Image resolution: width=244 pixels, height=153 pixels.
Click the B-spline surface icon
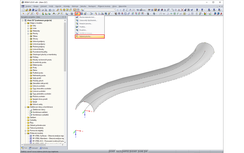point(77,30)
